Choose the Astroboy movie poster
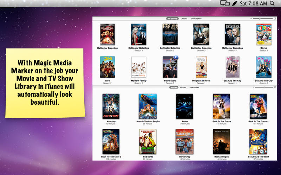The image size is (281, 175). pos(111,106)
